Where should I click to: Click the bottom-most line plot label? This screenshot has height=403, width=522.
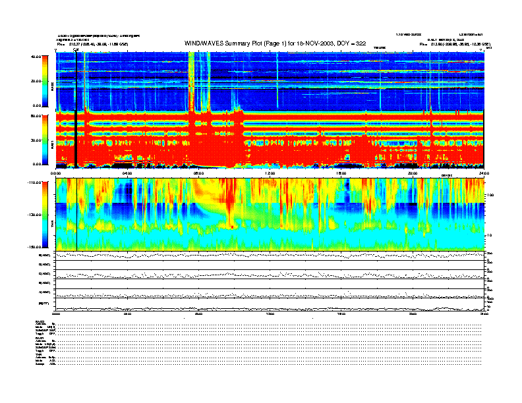pos(44,304)
